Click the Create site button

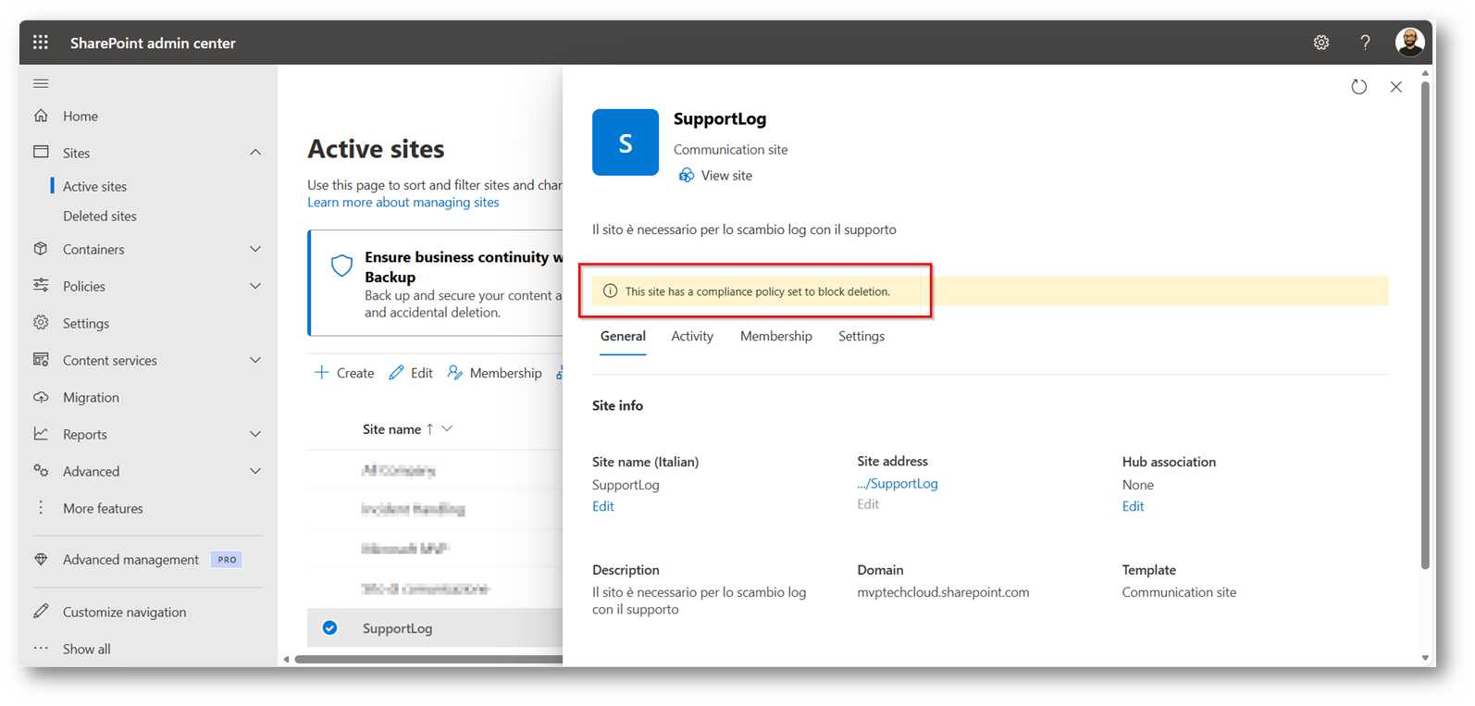(x=344, y=373)
